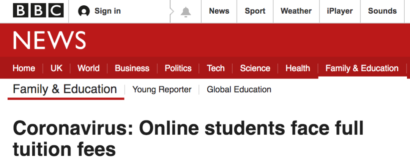Open the Global Education sub-section link
This screenshot has width=410, height=168.
(239, 89)
